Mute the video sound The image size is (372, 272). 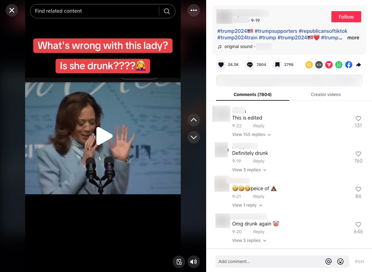(193, 262)
